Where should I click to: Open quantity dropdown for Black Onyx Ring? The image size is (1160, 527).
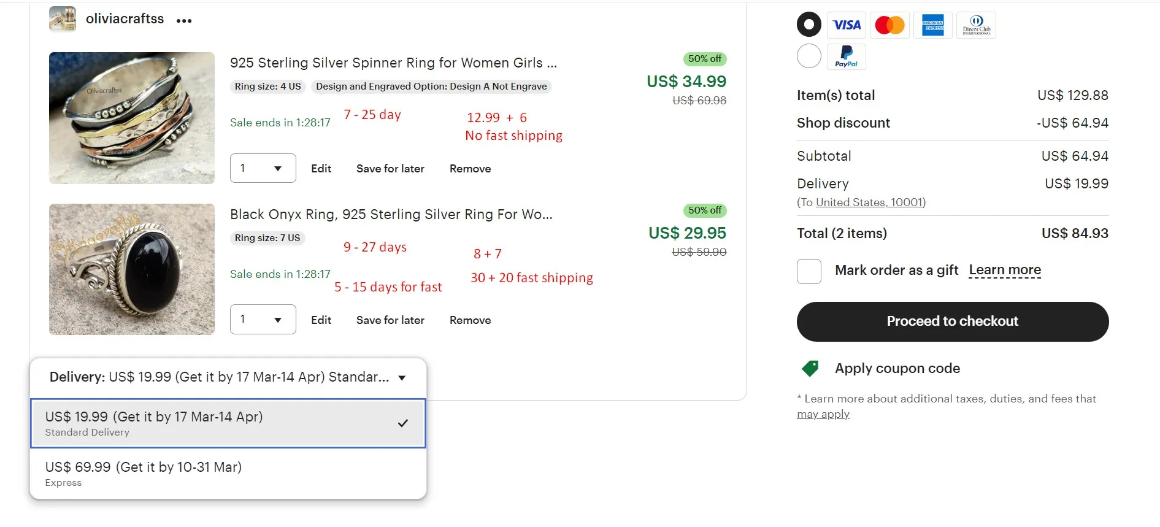click(263, 320)
